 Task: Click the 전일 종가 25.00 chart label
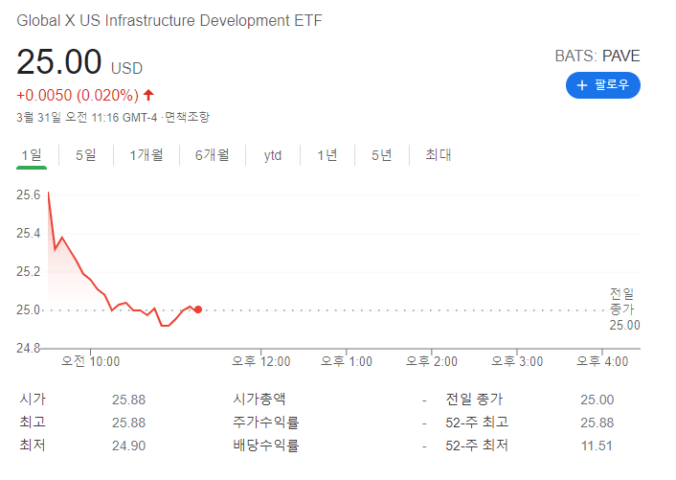624,309
